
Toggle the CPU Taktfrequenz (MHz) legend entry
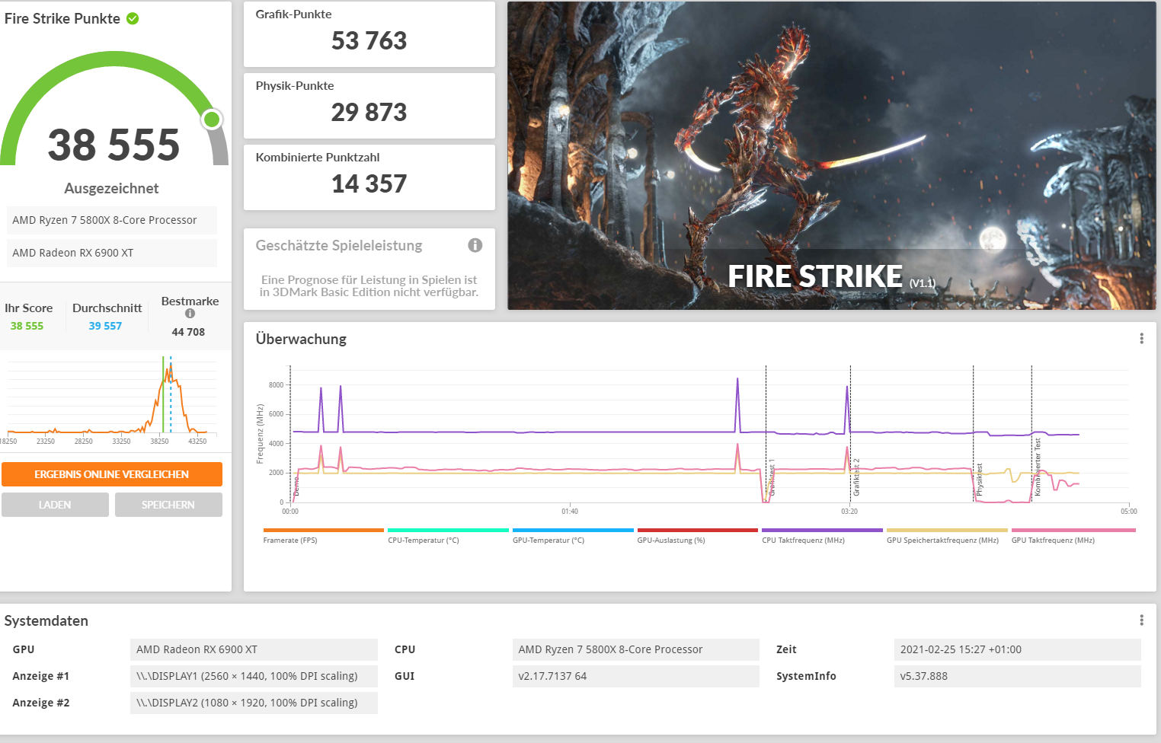(822, 536)
